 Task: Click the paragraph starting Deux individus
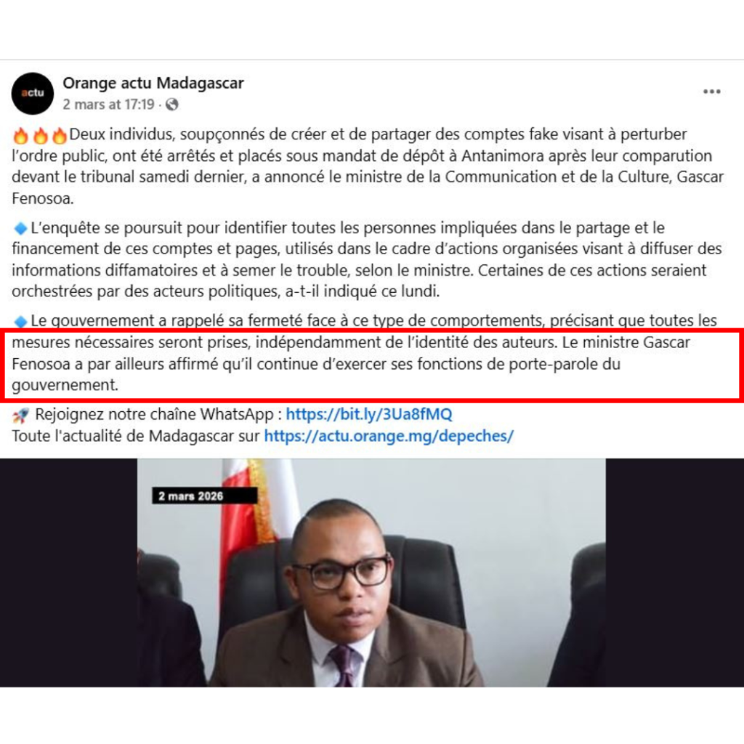click(368, 166)
